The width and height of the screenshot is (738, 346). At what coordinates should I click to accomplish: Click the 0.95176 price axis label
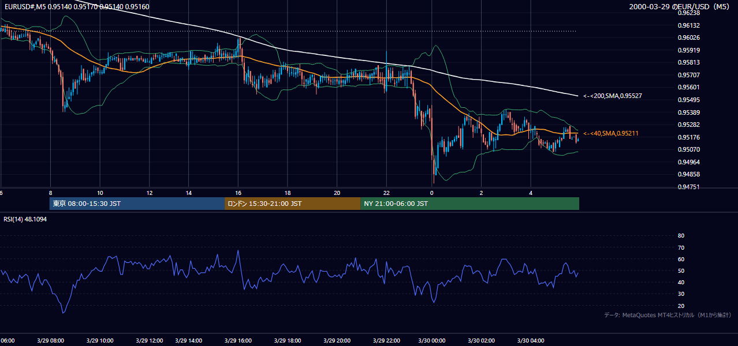pos(688,137)
